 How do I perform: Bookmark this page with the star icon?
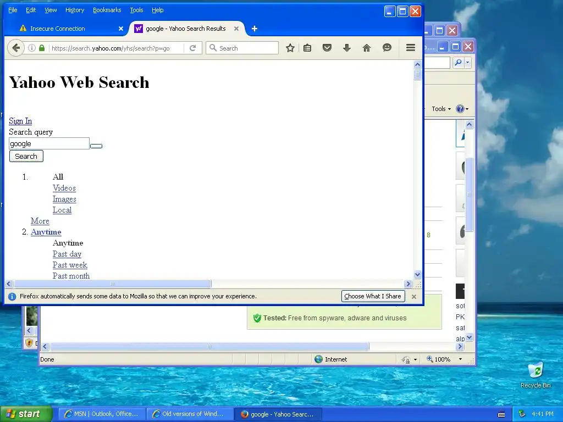pyautogui.click(x=290, y=48)
